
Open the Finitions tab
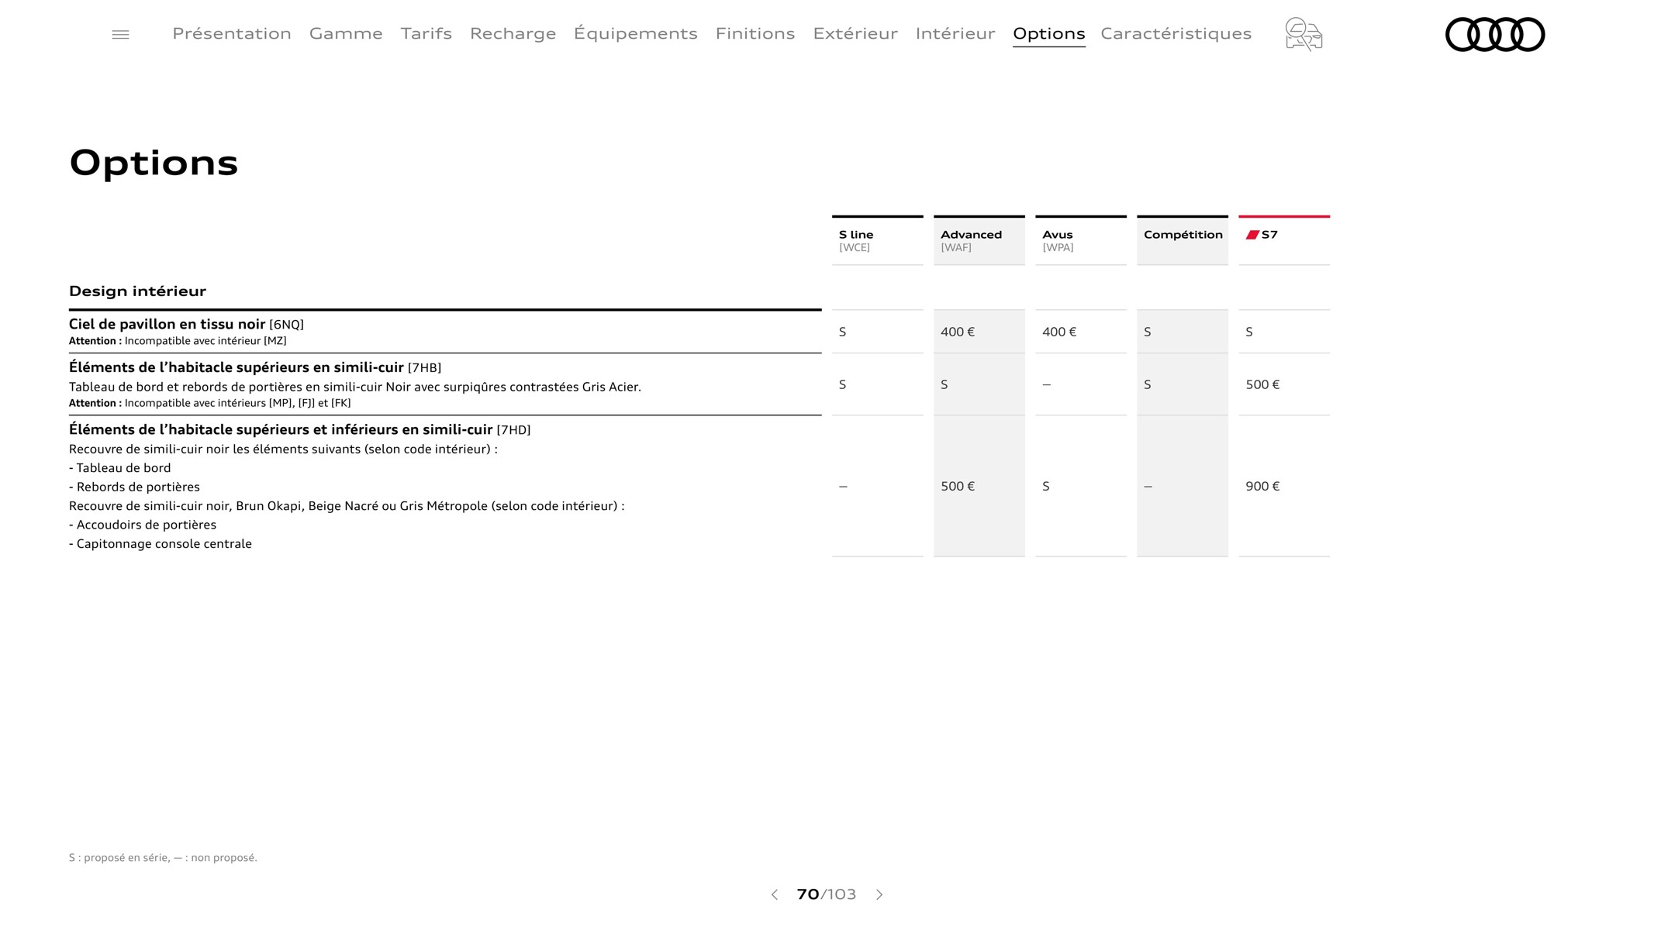[755, 33]
